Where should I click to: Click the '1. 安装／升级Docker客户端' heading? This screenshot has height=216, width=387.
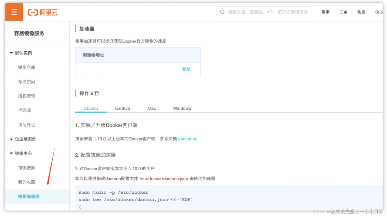point(106,125)
